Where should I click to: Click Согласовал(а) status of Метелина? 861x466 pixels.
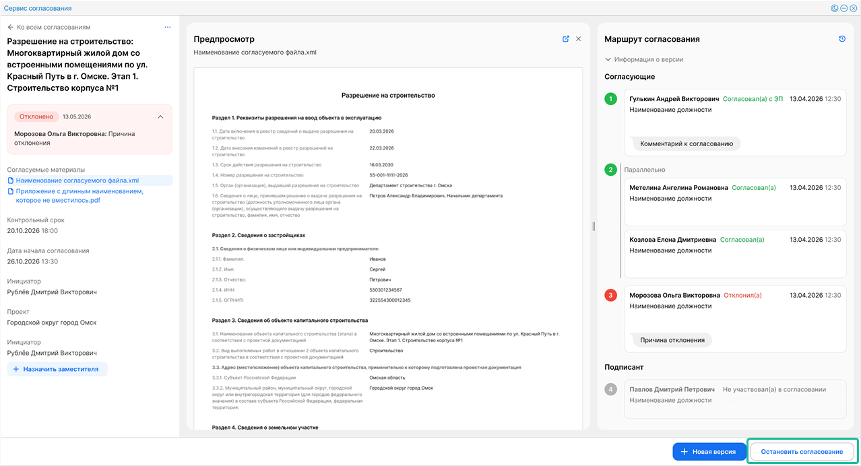[x=754, y=188]
